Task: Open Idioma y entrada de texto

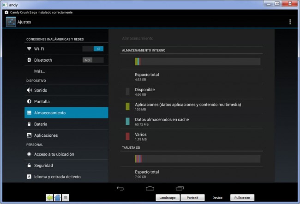Action: pyautogui.click(x=66, y=176)
